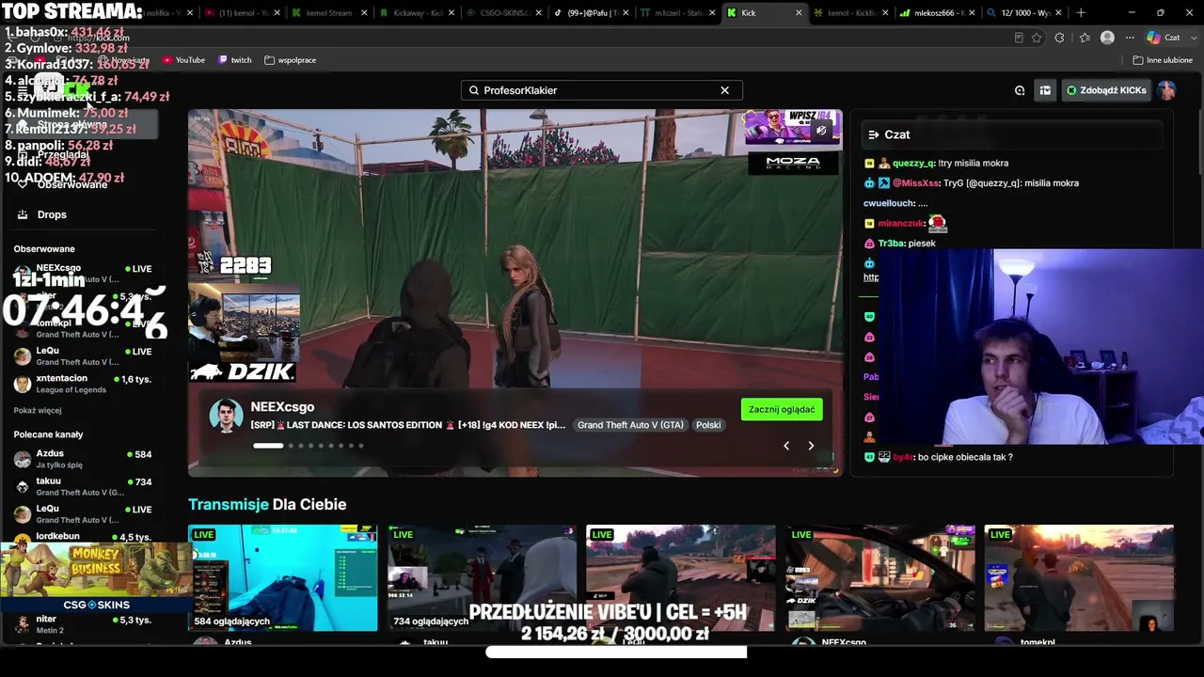Open the Monkey Business CSG Skins banner
Image resolution: width=1204 pixels, height=677 pixels.
(95, 577)
